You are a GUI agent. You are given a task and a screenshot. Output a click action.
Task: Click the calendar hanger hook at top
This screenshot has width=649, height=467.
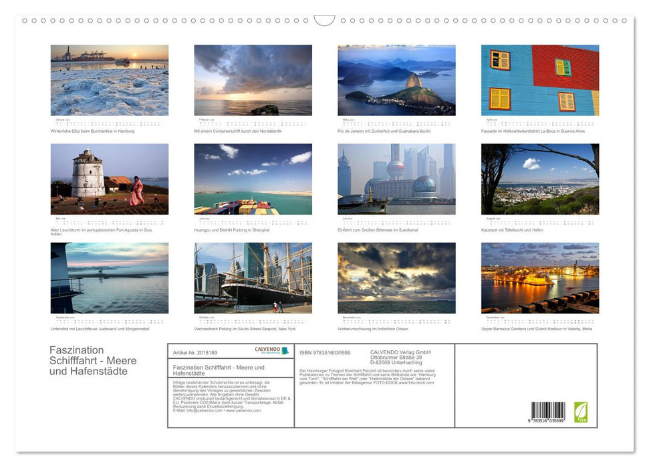click(324, 21)
